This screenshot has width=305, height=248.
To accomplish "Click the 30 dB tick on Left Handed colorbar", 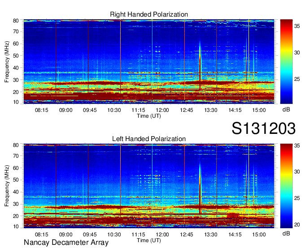I will click(x=297, y=172).
